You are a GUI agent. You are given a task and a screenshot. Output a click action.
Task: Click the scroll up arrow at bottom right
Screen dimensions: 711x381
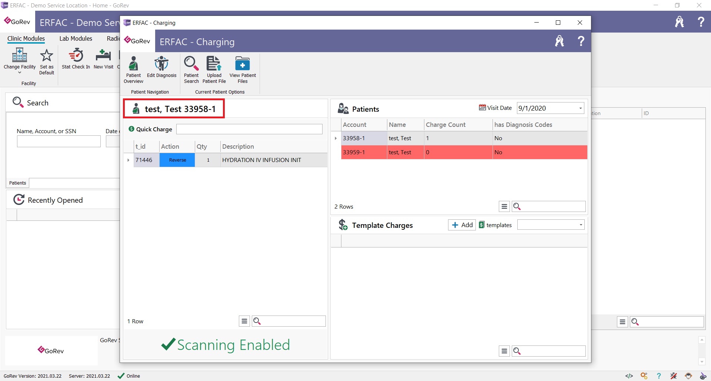[701, 340]
